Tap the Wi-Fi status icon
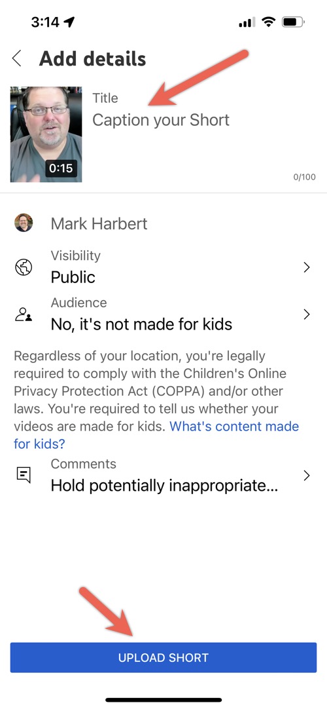 tap(269, 22)
